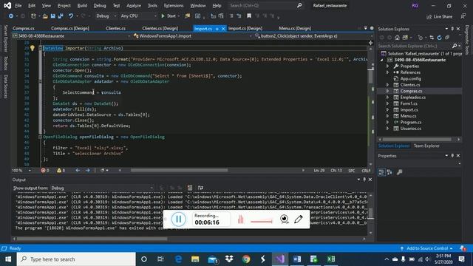Click the webcam icon in recorder
Screen dimensions: 473x266
284,219
